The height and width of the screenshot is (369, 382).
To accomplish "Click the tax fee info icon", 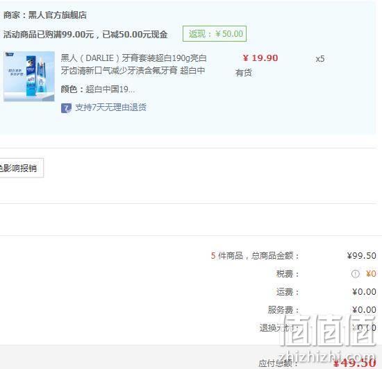I will (x=355, y=274).
